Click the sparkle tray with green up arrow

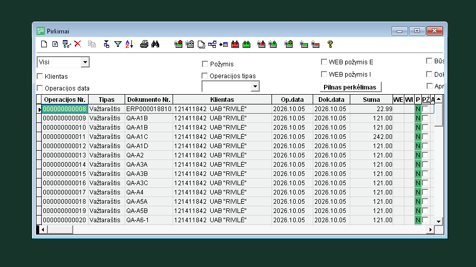tap(273, 44)
